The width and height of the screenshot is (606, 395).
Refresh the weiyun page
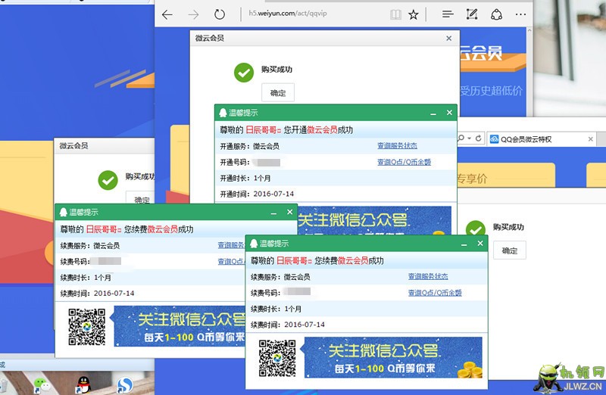point(220,14)
